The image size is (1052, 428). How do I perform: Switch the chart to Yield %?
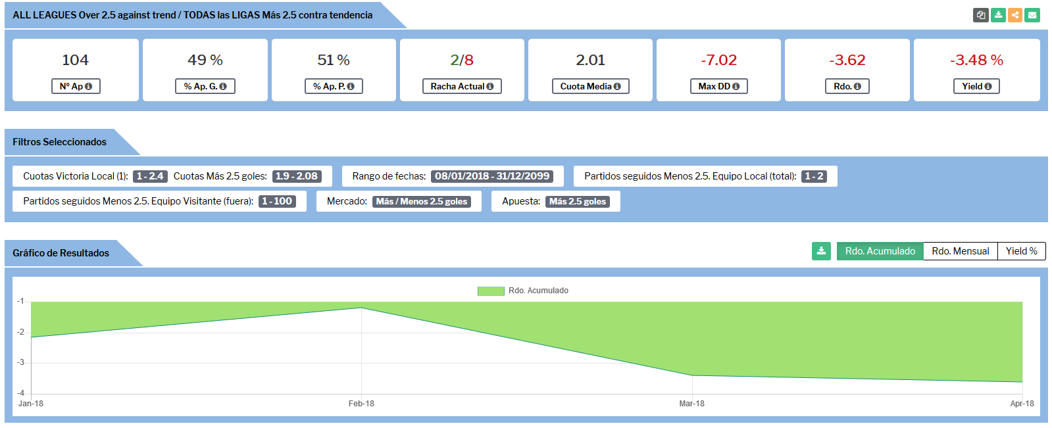pyautogui.click(x=1022, y=251)
